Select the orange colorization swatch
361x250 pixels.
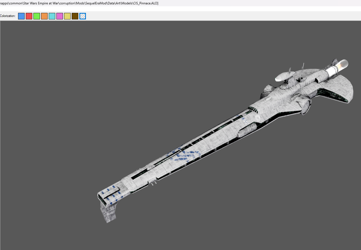44,16
